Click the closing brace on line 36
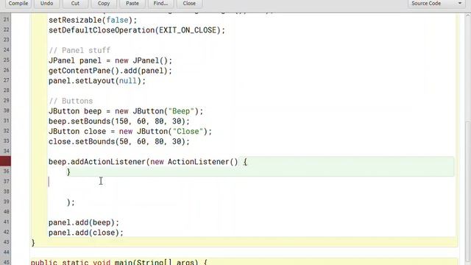 (x=68, y=172)
